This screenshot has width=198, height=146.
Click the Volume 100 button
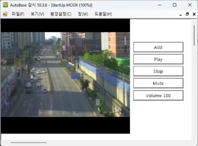[x=158, y=96]
